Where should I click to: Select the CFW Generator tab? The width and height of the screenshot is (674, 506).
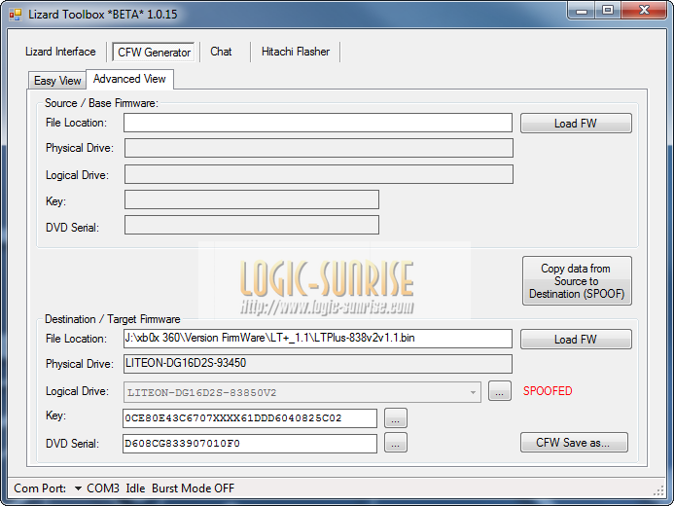click(x=154, y=52)
